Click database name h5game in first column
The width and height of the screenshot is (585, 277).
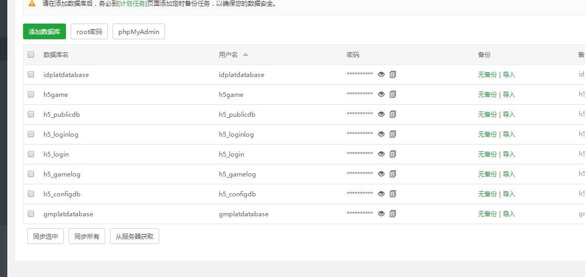56,95
